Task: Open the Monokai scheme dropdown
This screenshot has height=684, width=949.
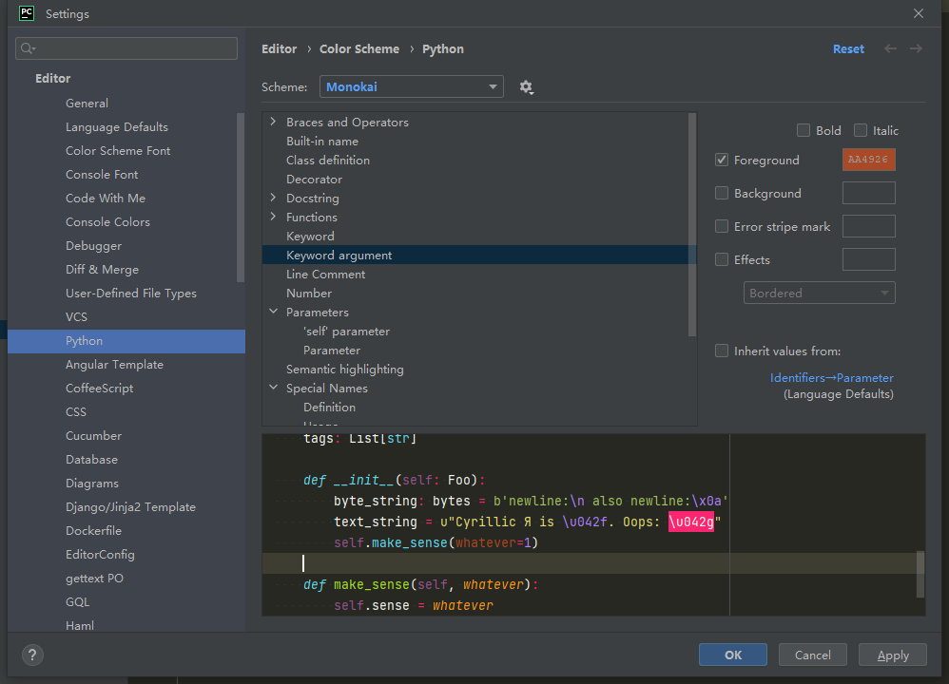Action: [x=412, y=86]
